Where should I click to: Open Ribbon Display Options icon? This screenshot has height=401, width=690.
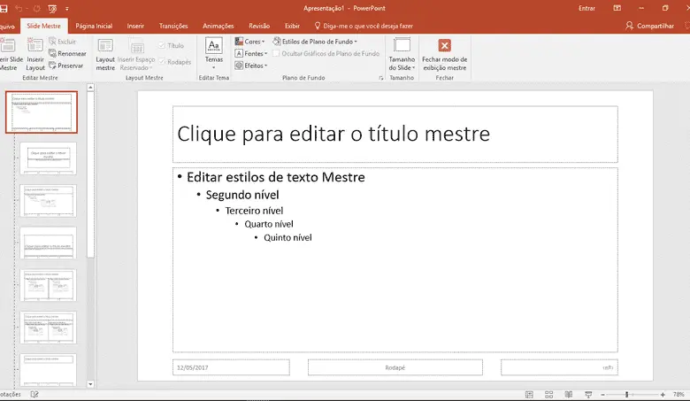click(x=617, y=8)
